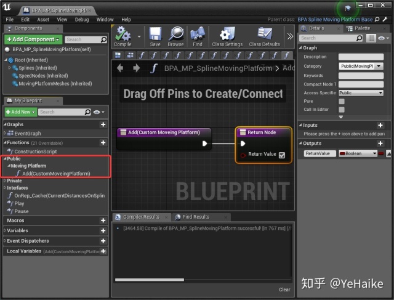Switch to the Compiler Results tab

click(141, 217)
